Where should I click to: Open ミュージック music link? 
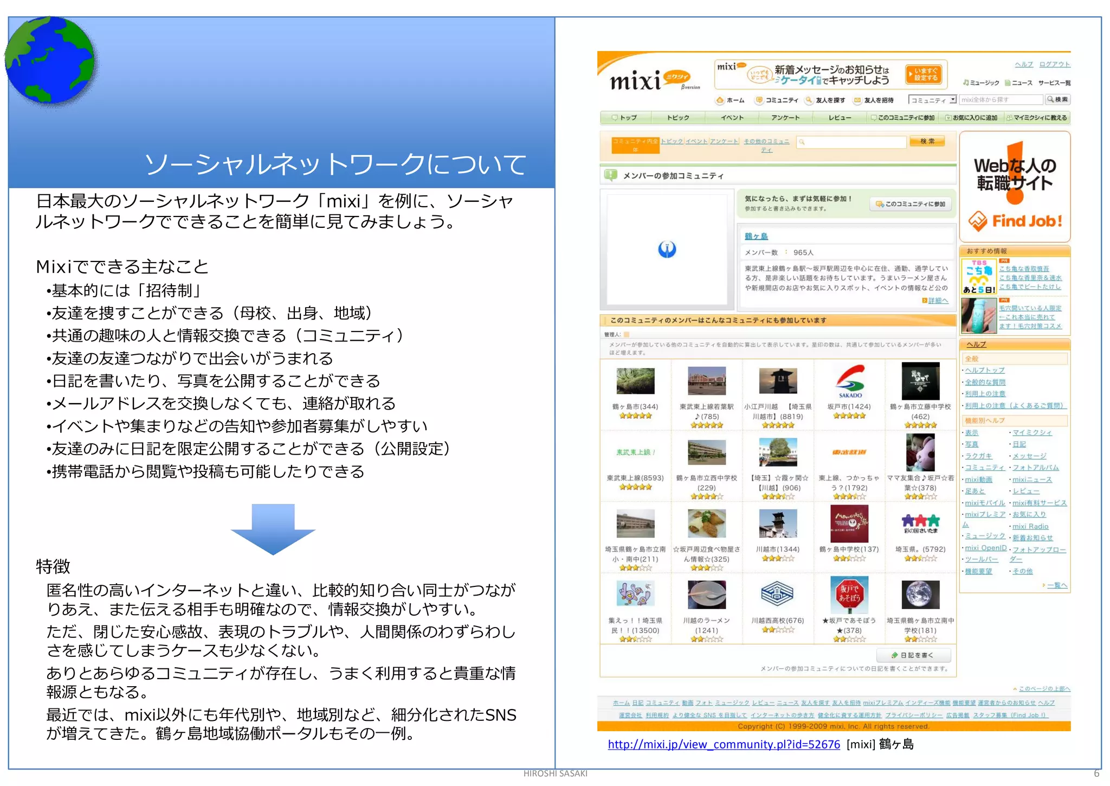coord(980,83)
